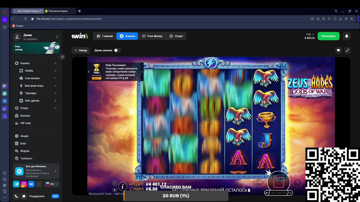Search open tabs with the magnifier icon
The height and width of the screenshot is (202, 360).
(336, 11)
